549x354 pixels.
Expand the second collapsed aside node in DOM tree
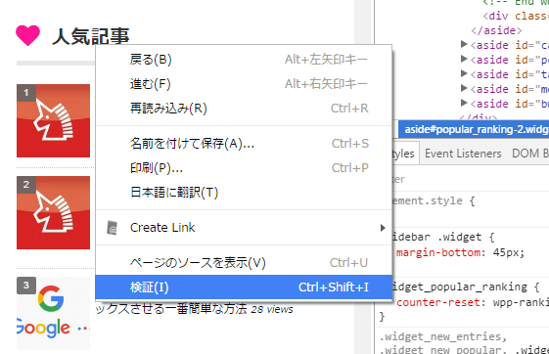click(x=464, y=59)
